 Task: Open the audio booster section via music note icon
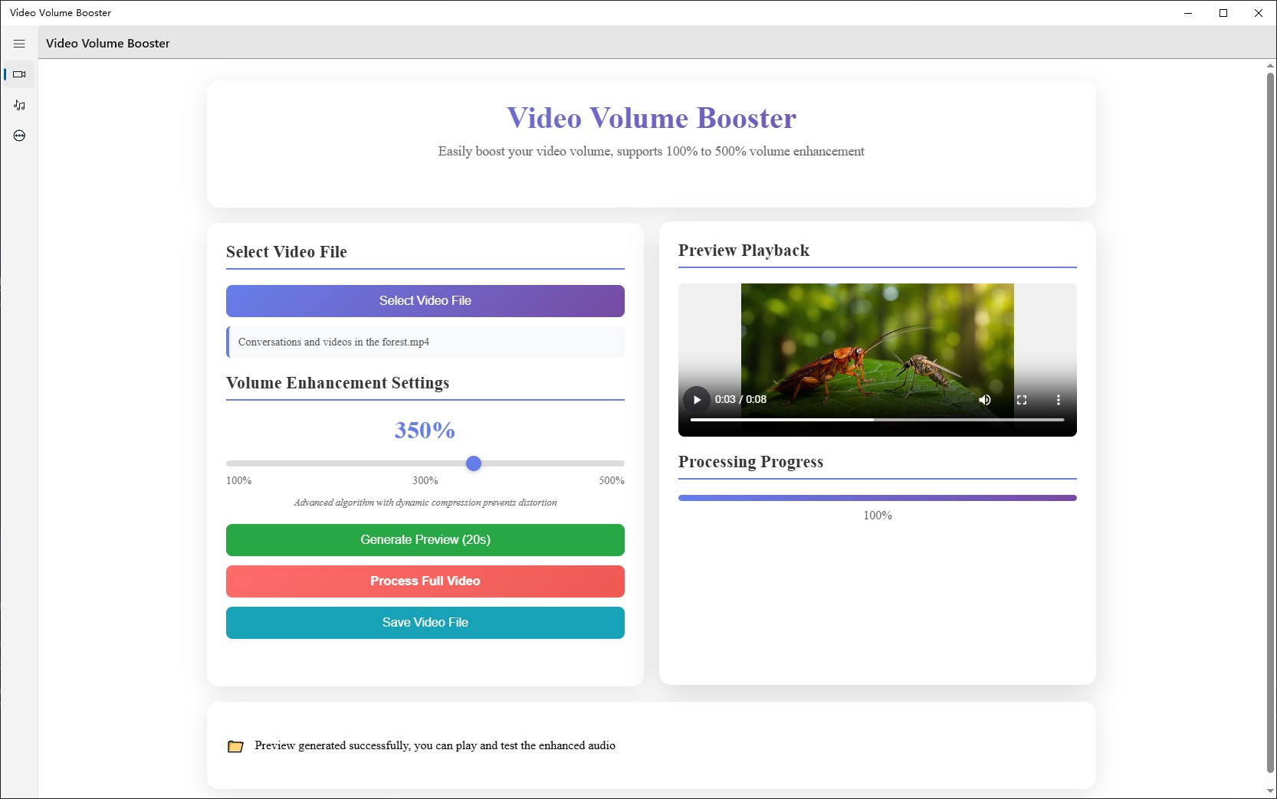click(19, 105)
